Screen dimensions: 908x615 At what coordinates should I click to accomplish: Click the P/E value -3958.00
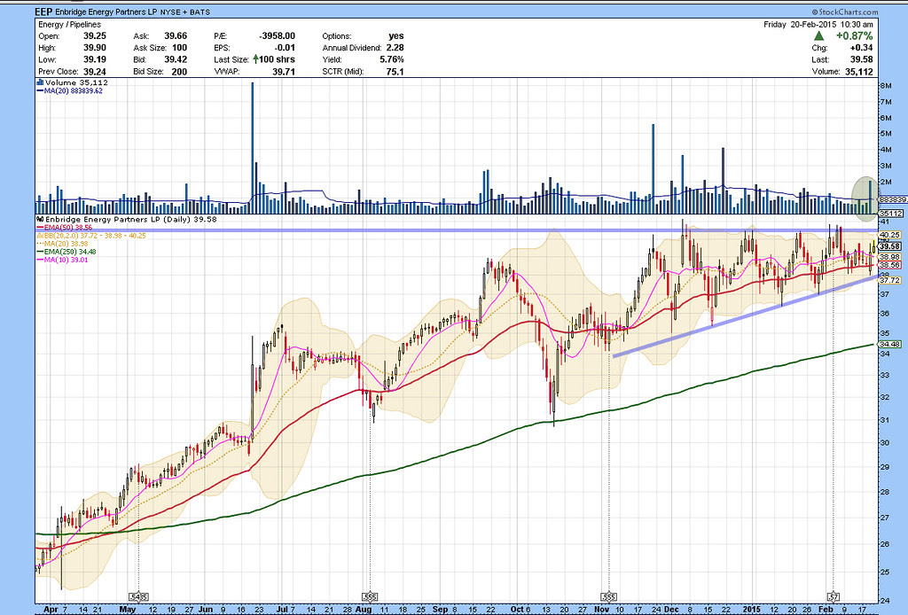[277, 35]
